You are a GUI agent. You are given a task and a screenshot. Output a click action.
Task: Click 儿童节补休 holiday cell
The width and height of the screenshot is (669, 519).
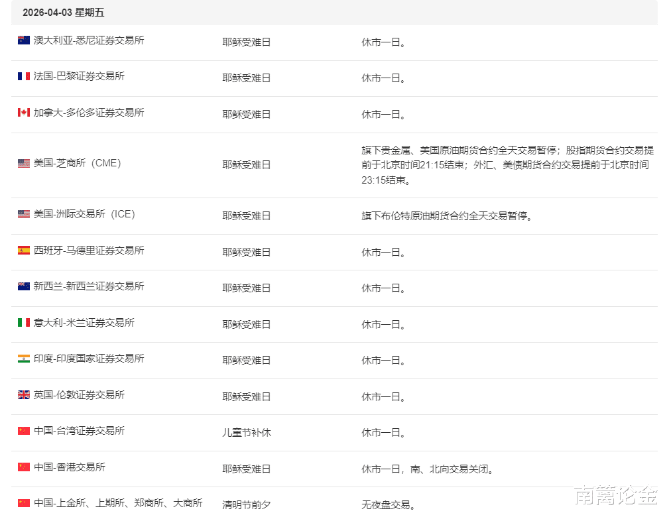246,432
